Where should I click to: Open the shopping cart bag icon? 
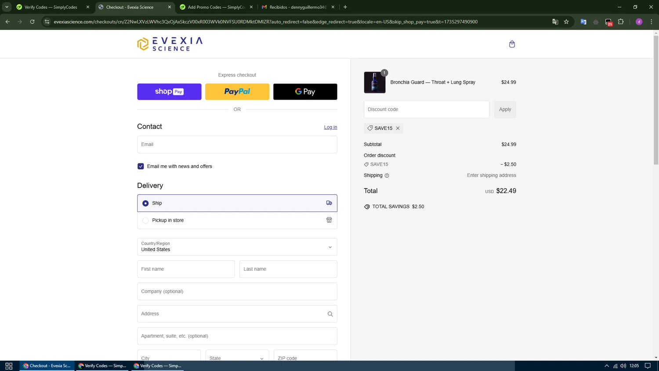pos(512,44)
